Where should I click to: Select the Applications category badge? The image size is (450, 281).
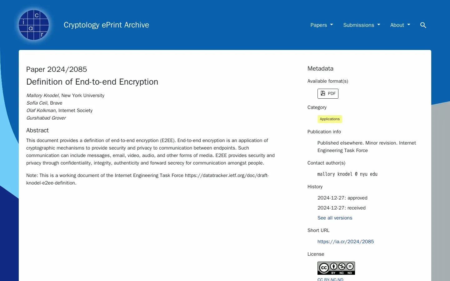[x=330, y=119]
